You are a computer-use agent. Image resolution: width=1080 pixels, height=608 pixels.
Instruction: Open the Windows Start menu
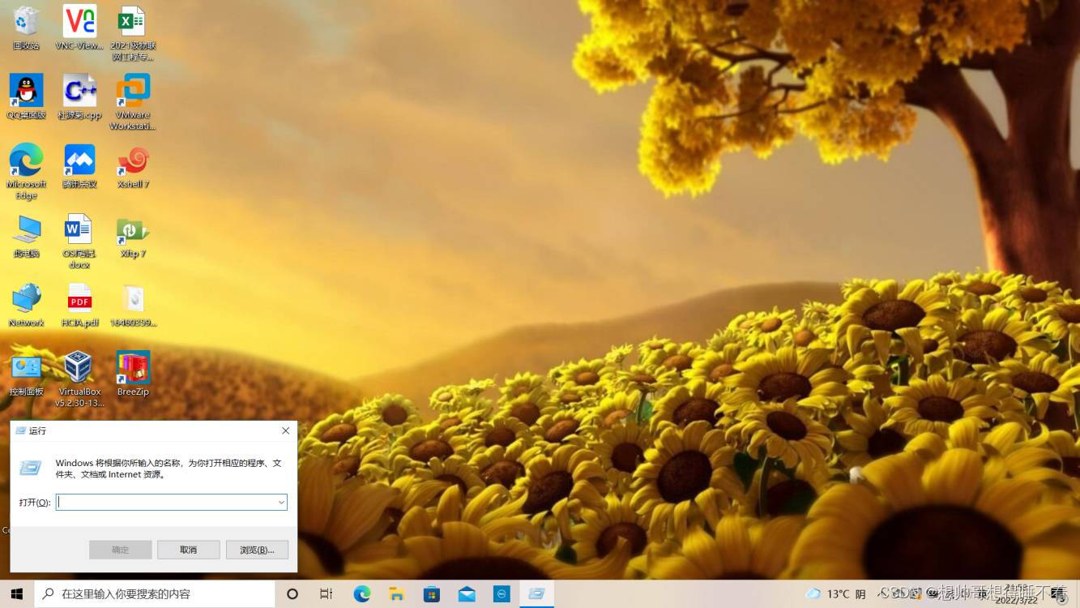click(16, 594)
